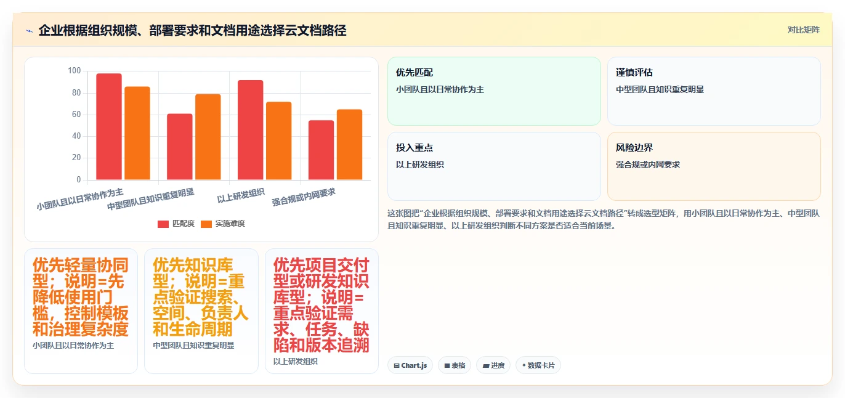845x398 pixels.
Task: Open the 谨慎评估 matrix card
Action: (714, 91)
